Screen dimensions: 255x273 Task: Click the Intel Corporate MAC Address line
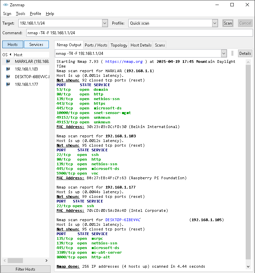click(x=112, y=210)
